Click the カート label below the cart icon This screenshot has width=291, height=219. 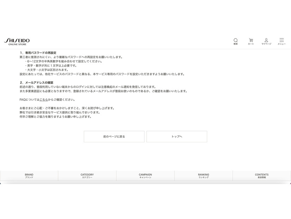pyautogui.click(x=251, y=44)
